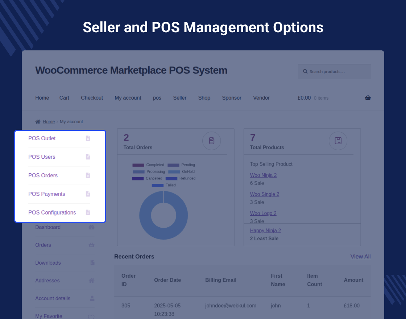The width and height of the screenshot is (406, 319).
Task: Click Seller in the top navigation
Action: (180, 98)
